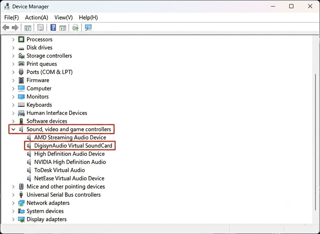Click the Keyboards category icon
The image size is (320, 234).
[x=21, y=105]
